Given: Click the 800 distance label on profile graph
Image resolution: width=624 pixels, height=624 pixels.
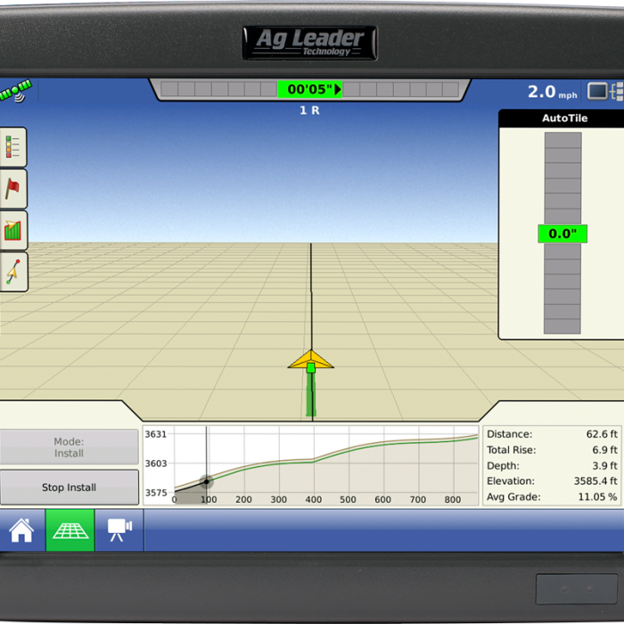Looking at the screenshot, I should 453,499.
